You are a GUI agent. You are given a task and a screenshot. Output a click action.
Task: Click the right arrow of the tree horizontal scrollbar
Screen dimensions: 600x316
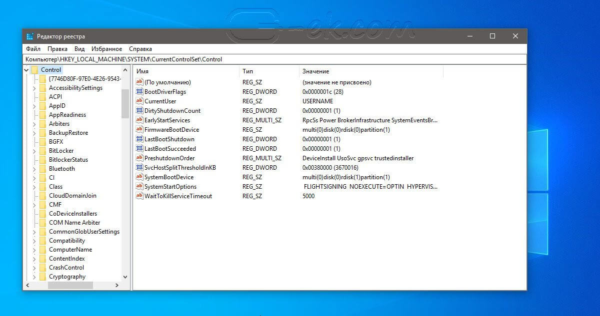tap(117, 285)
